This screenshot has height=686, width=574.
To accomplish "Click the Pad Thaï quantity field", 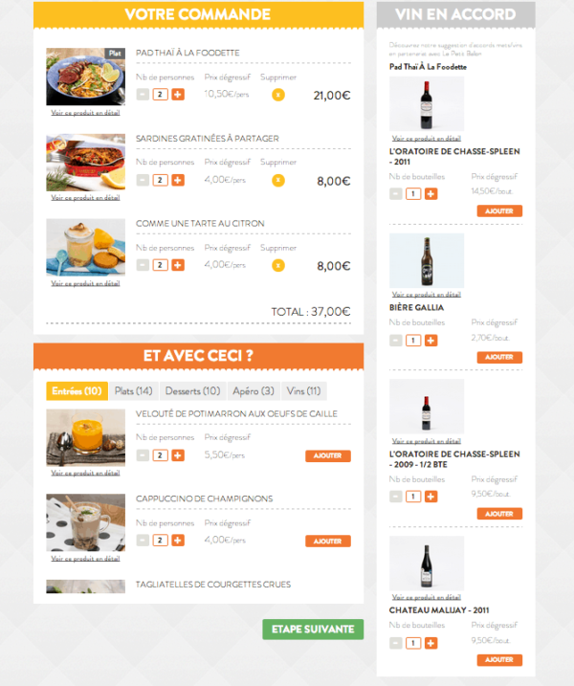I will (160, 95).
